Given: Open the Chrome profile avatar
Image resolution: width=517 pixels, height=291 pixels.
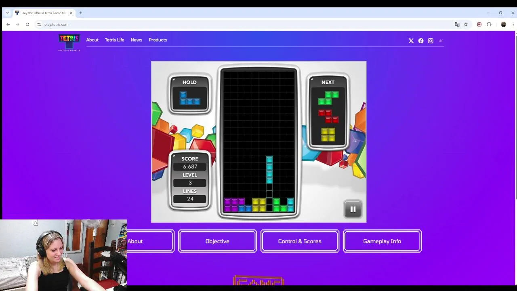Looking at the screenshot, I should pos(504,24).
